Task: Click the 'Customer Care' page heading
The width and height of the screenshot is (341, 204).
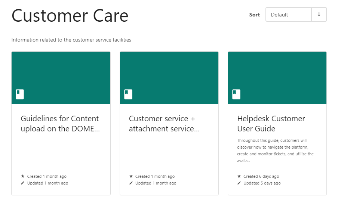Action: [x=70, y=16]
